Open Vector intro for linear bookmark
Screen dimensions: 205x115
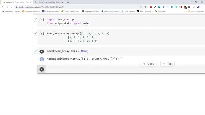70,11
